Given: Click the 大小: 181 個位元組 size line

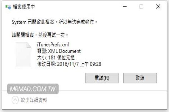Looking at the screenshot, I should [x=56, y=58].
